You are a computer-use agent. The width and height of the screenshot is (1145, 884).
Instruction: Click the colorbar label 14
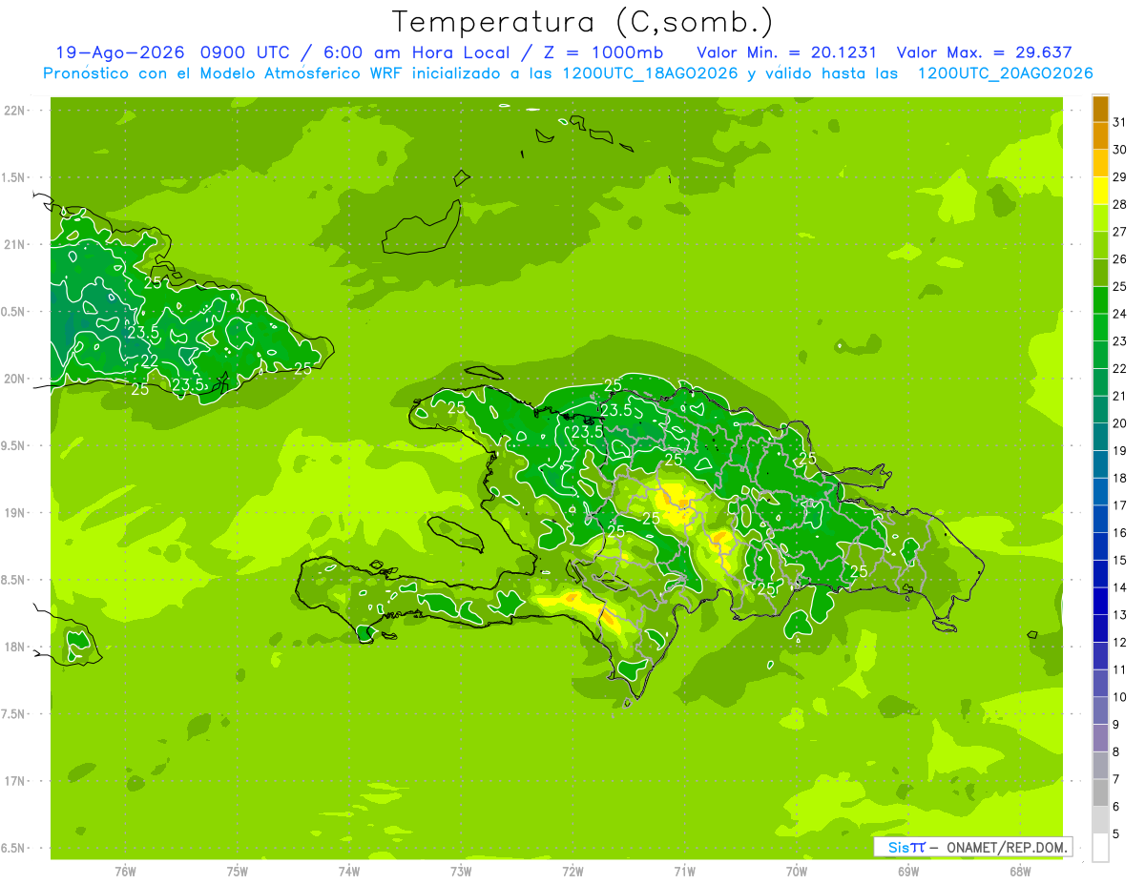[1119, 587]
